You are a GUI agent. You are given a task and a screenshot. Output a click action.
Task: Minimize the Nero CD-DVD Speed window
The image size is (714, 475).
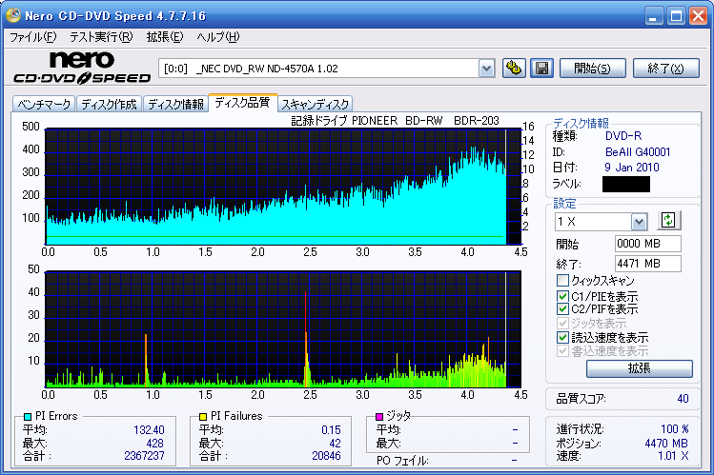click(x=654, y=16)
